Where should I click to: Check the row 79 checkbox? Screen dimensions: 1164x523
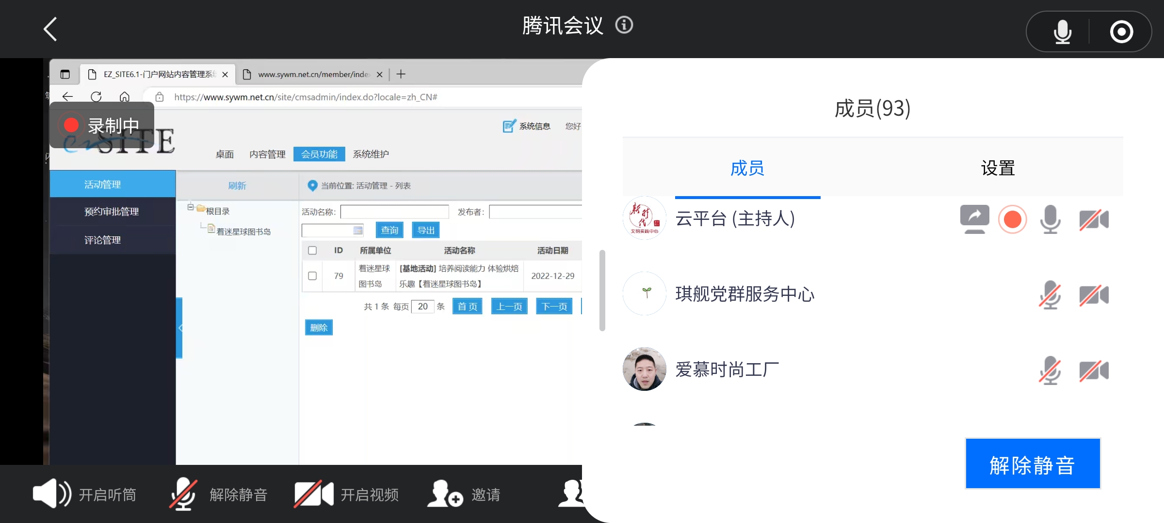[x=312, y=276]
